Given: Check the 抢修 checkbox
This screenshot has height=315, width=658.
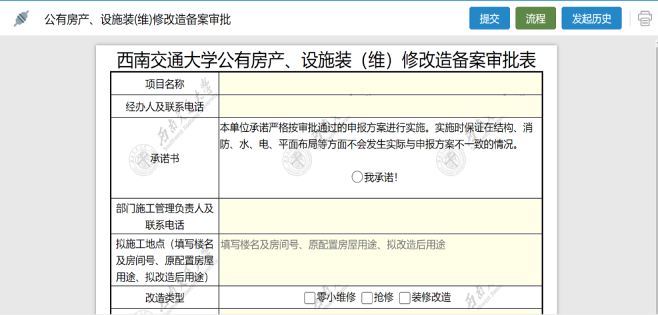Looking at the screenshot, I should click(367, 298).
